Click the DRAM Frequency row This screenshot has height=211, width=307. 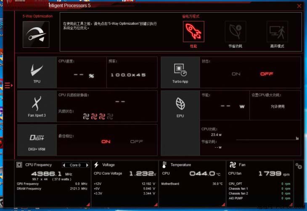click(52, 188)
